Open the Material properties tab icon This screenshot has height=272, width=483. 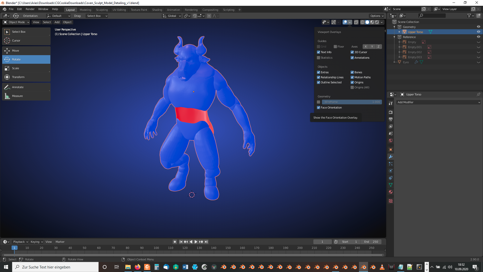tap(390, 192)
